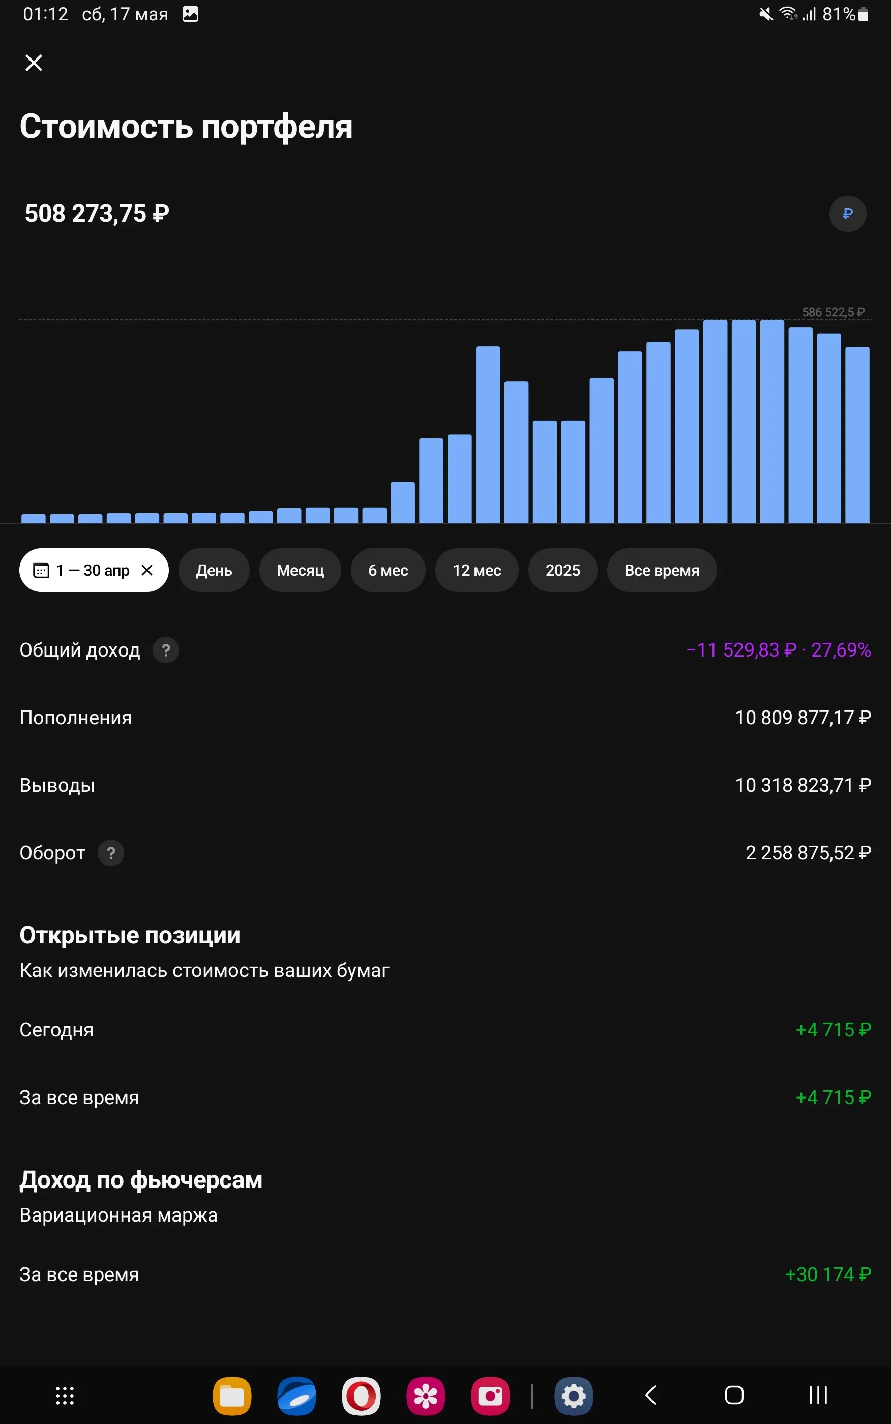Open the pink camera app in dock
The image size is (891, 1424).
490,1395
